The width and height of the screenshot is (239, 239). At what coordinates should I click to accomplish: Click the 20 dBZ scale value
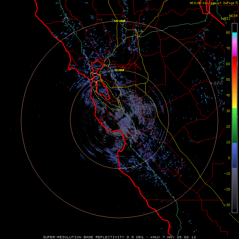[228, 127]
